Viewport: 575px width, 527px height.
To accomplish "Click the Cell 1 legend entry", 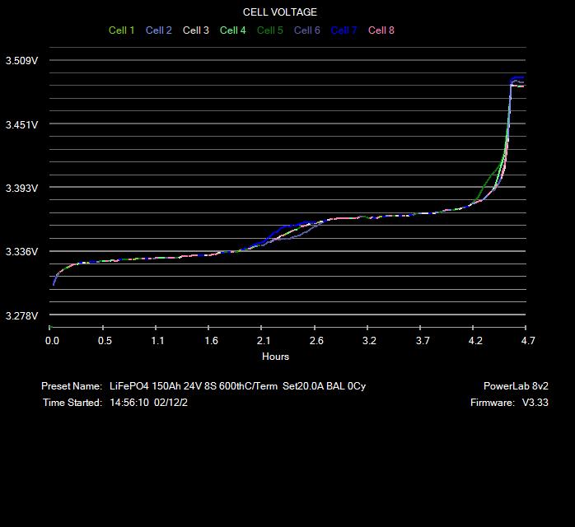I will click(x=121, y=30).
